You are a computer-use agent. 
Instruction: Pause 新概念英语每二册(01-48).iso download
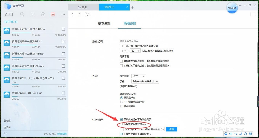tap(63, 54)
